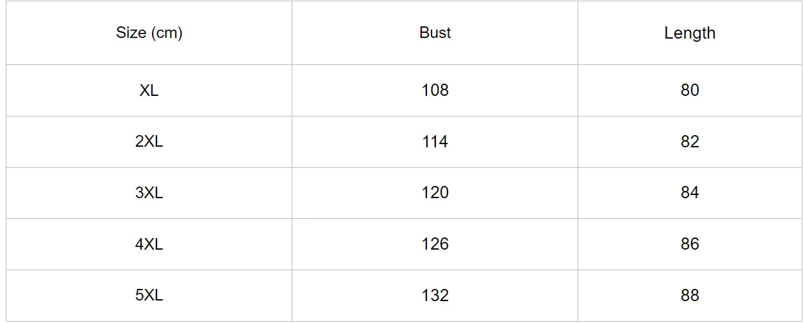Click length value 88
803x323 pixels.
(690, 295)
